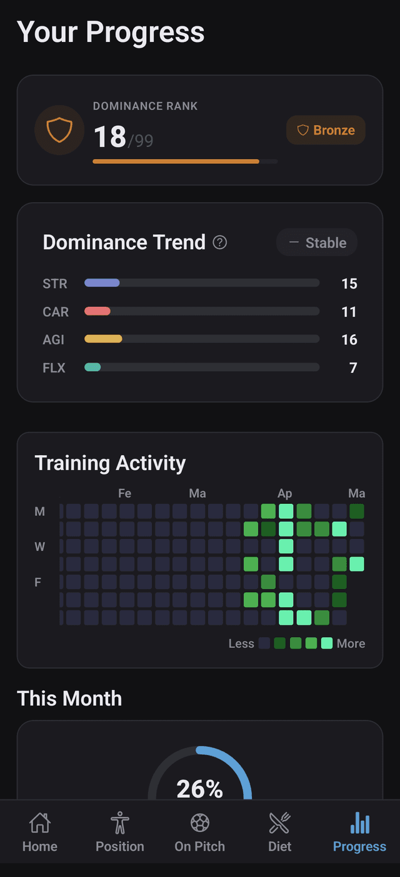Click the small shield in Bronze badge
This screenshot has height=877, width=400.
click(303, 130)
